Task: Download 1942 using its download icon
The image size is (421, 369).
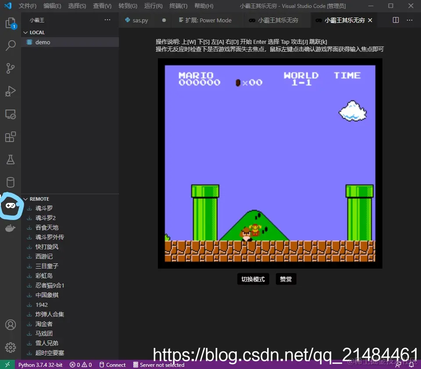Action: coord(29,305)
